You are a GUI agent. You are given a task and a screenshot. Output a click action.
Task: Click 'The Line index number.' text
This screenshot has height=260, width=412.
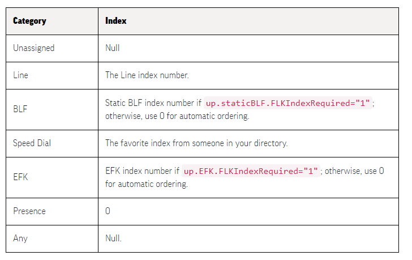(x=147, y=75)
